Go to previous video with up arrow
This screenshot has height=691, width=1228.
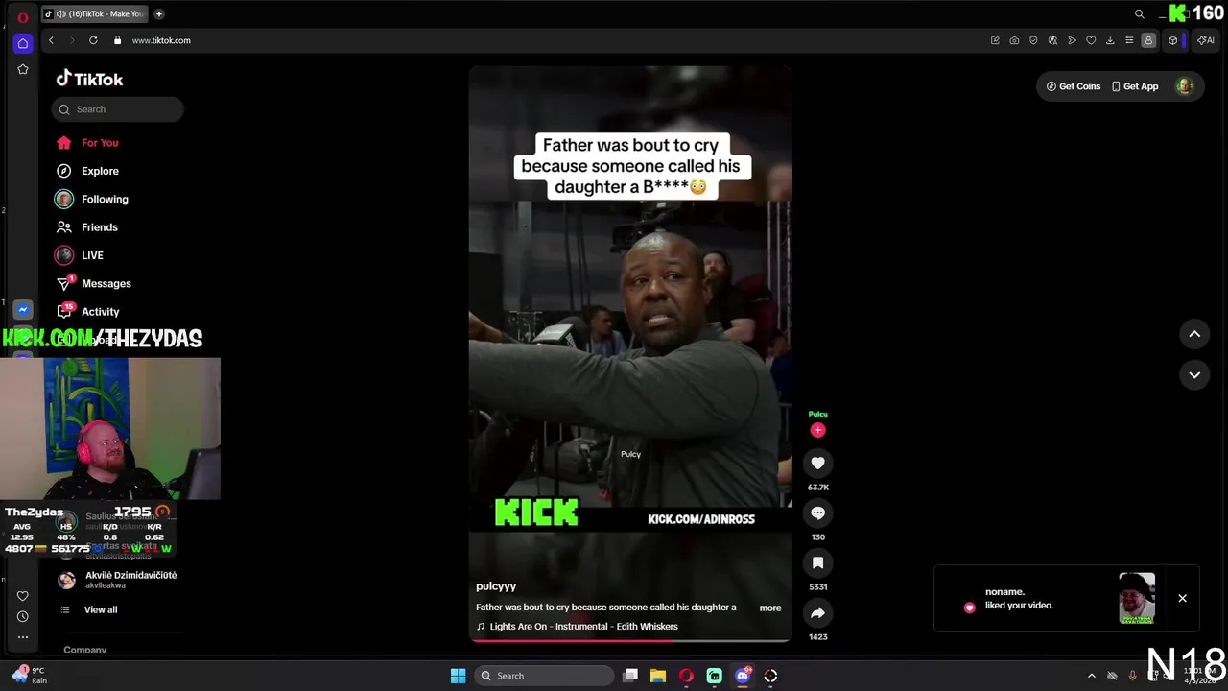[x=1194, y=334]
